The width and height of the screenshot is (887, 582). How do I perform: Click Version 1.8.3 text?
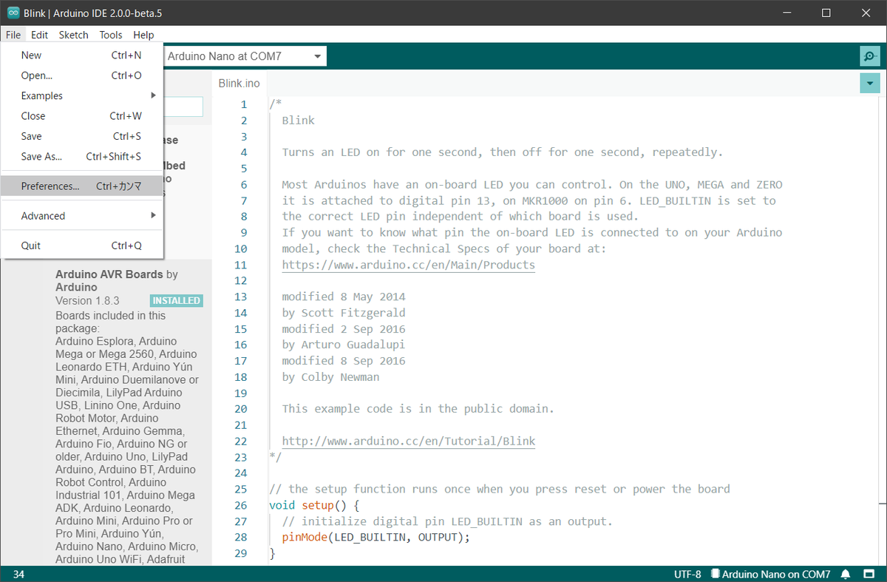coord(87,301)
